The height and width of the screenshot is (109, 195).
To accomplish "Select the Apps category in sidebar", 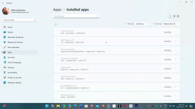I will tap(20, 52).
